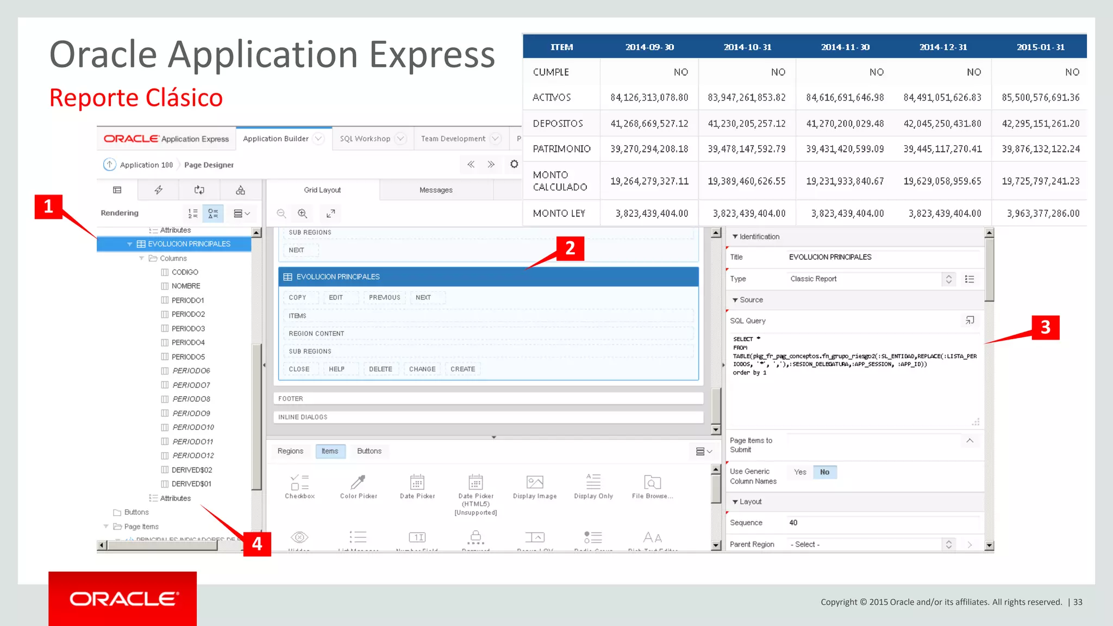
Task: Open rendering tree options menu
Action: [x=241, y=214]
